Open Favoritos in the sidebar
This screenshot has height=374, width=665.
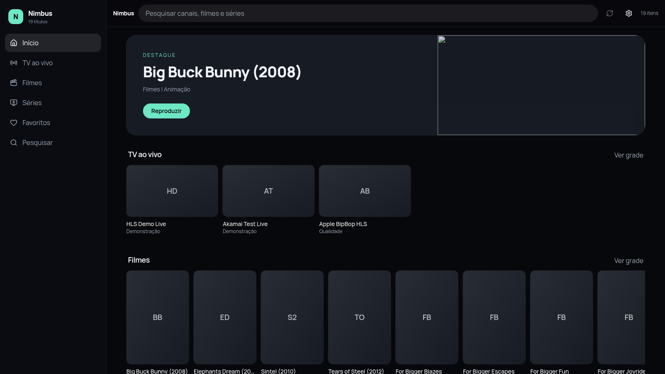point(53,123)
